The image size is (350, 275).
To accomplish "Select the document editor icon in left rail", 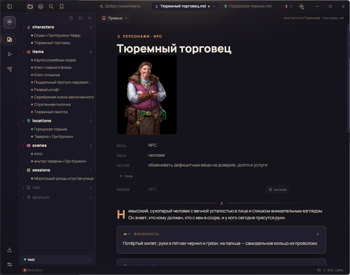I will click(9, 39).
